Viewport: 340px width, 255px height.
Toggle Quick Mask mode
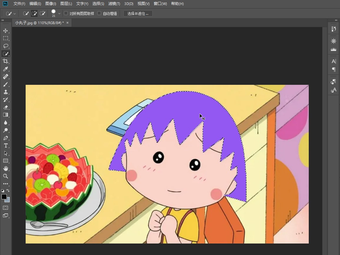[x=6, y=208]
